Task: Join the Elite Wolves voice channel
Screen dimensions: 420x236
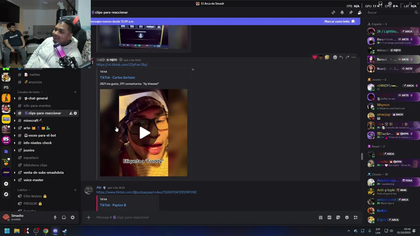Action: click(47, 196)
